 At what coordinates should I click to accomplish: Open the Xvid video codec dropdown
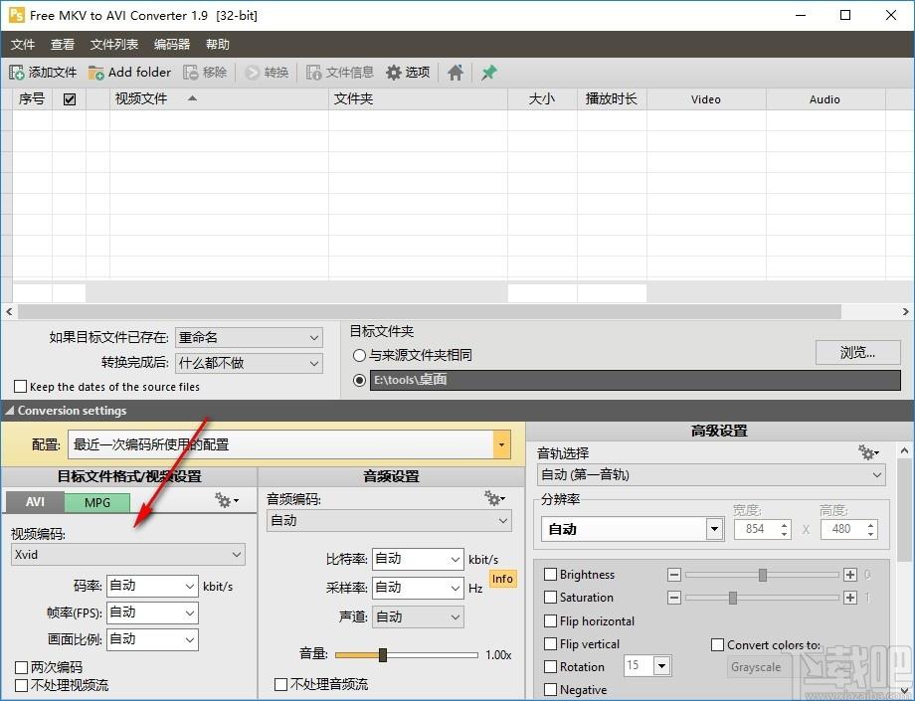click(127, 555)
